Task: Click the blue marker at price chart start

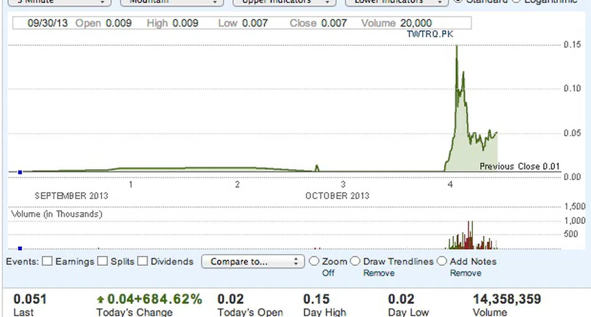Action: (20, 172)
